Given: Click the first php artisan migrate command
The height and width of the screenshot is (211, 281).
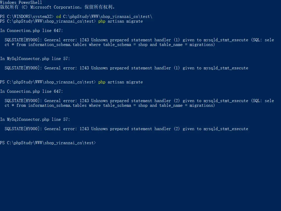Looking at the screenshot, I should (120, 21).
